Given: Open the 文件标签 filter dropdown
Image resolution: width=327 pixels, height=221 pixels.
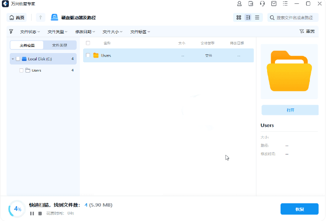Looking at the screenshot, I should click(x=140, y=32).
